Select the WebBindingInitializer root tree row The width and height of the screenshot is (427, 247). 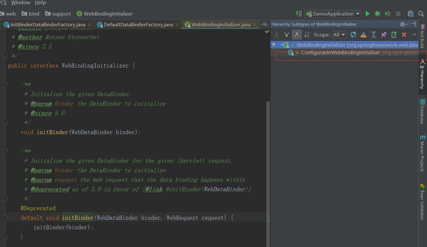click(x=344, y=45)
